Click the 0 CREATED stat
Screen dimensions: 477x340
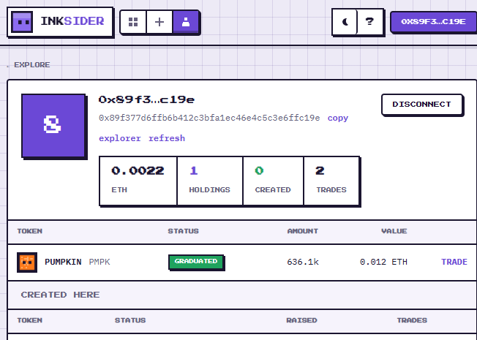click(x=273, y=181)
